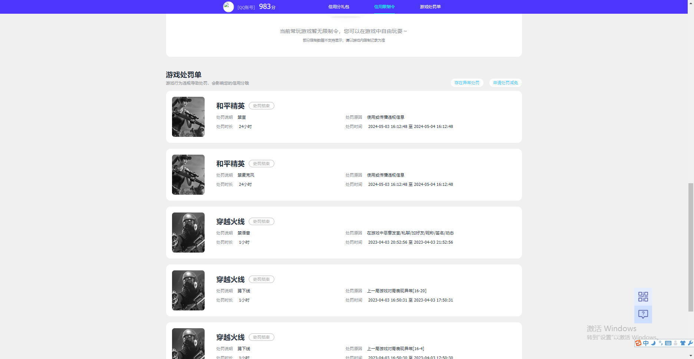Viewport: 694px width, 359px height.
Task: Click the 983分 credit score in the header
Action: point(267,7)
